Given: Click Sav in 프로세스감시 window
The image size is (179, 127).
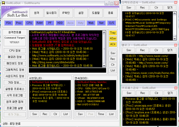Looking at the screenshot, I should click(129, 93).
